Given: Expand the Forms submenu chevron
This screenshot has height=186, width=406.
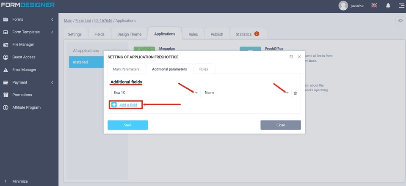Looking at the screenshot, I should 52,19.
